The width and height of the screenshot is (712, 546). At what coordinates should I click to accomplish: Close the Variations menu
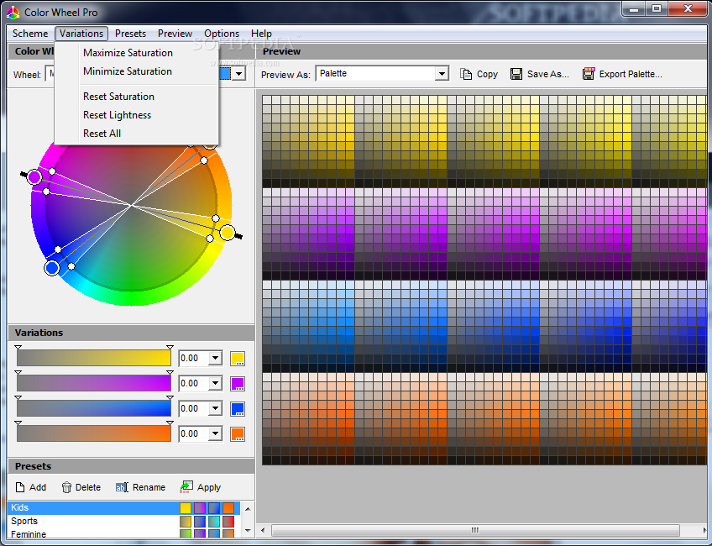[81, 34]
